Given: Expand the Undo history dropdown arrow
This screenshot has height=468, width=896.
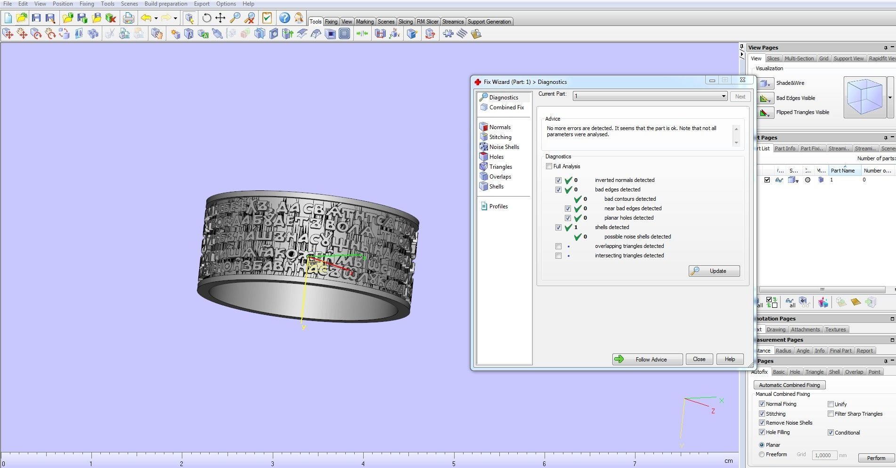Looking at the screenshot, I should (x=156, y=18).
